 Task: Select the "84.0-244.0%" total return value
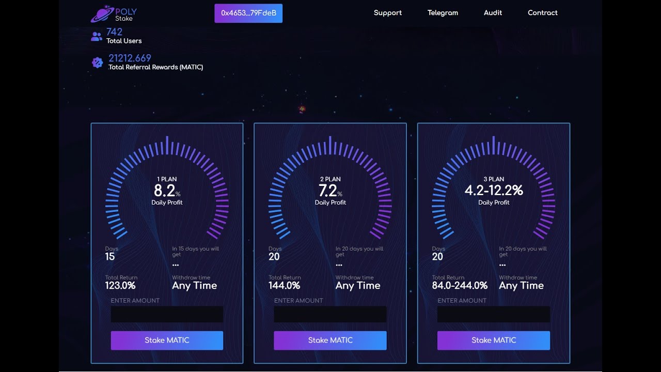point(460,285)
